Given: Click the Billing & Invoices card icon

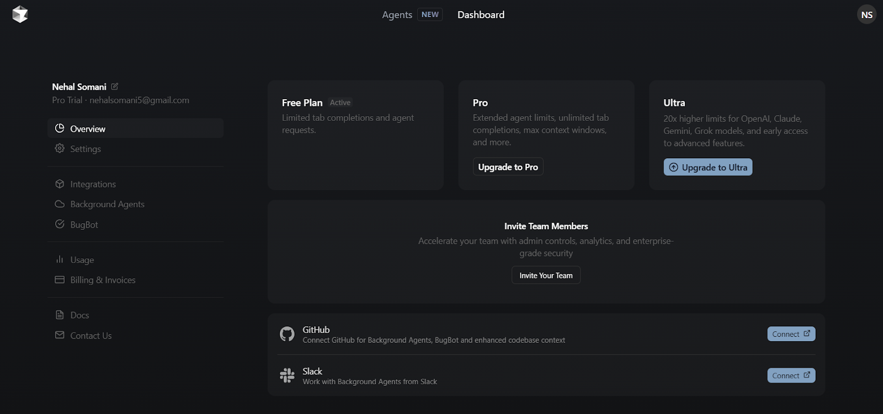Looking at the screenshot, I should point(60,279).
